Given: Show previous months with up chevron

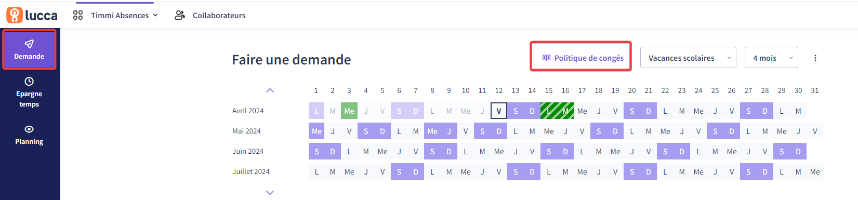Looking at the screenshot, I should point(270,90).
